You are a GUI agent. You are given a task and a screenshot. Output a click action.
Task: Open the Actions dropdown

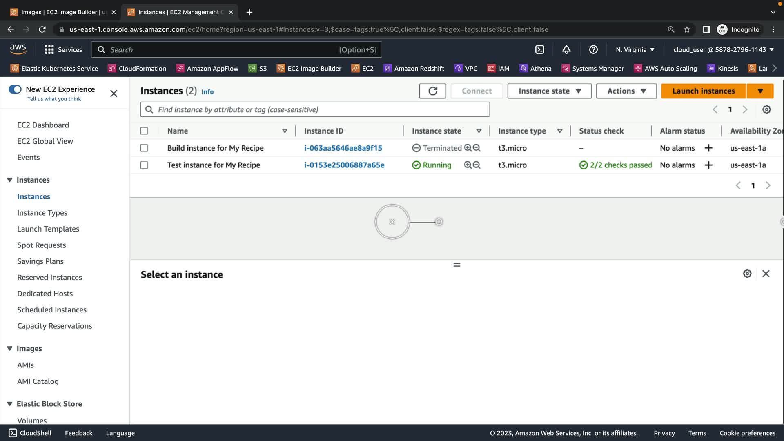(626, 91)
